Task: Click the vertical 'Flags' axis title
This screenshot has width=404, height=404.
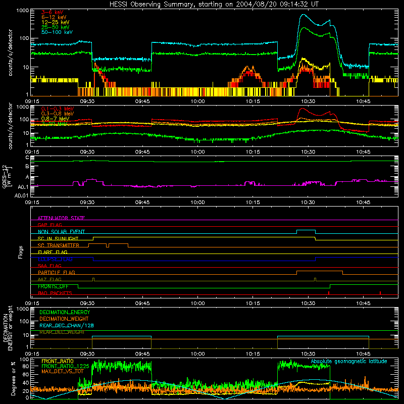Action: click(20, 252)
